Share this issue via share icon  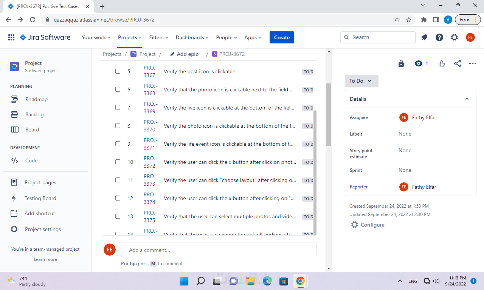[458, 63]
